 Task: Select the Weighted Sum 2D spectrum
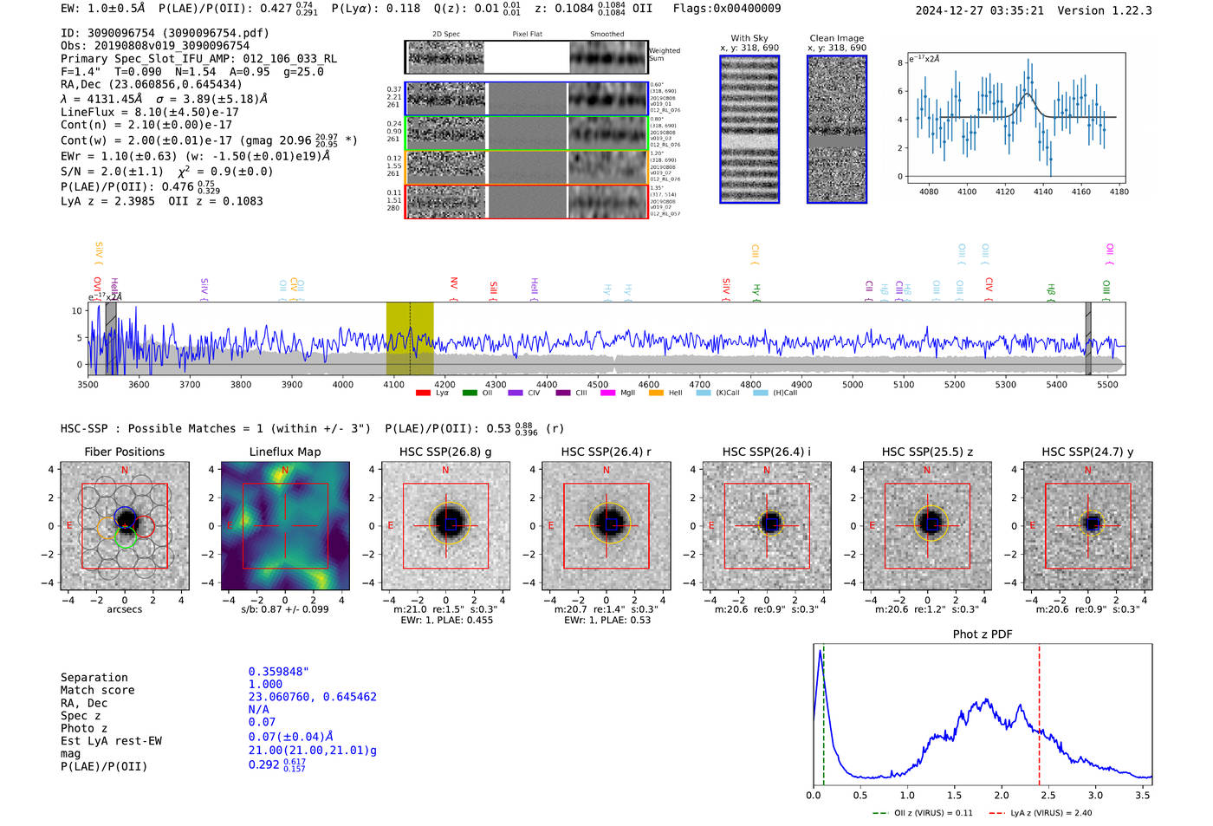(527, 57)
